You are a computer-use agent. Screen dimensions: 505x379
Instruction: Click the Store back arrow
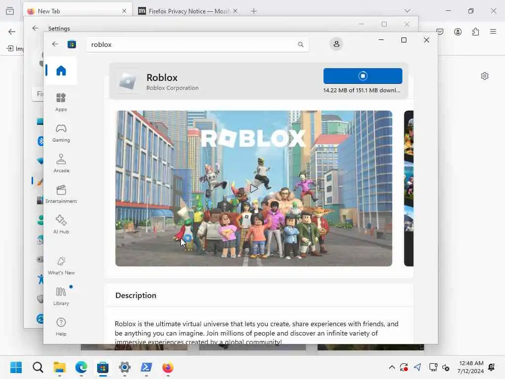pyautogui.click(x=55, y=44)
